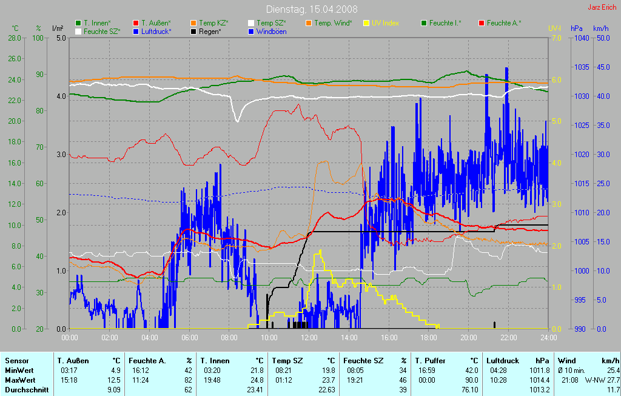
Task: Click the green Feuchte I.* legend swatch
Action: pos(424,24)
